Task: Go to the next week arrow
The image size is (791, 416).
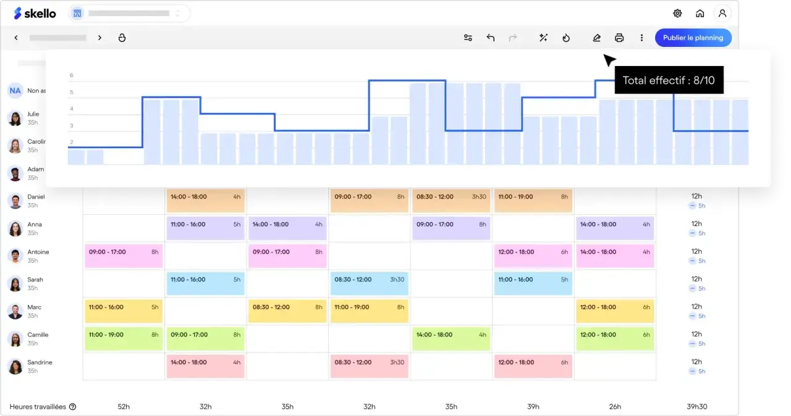Action: 99,38
